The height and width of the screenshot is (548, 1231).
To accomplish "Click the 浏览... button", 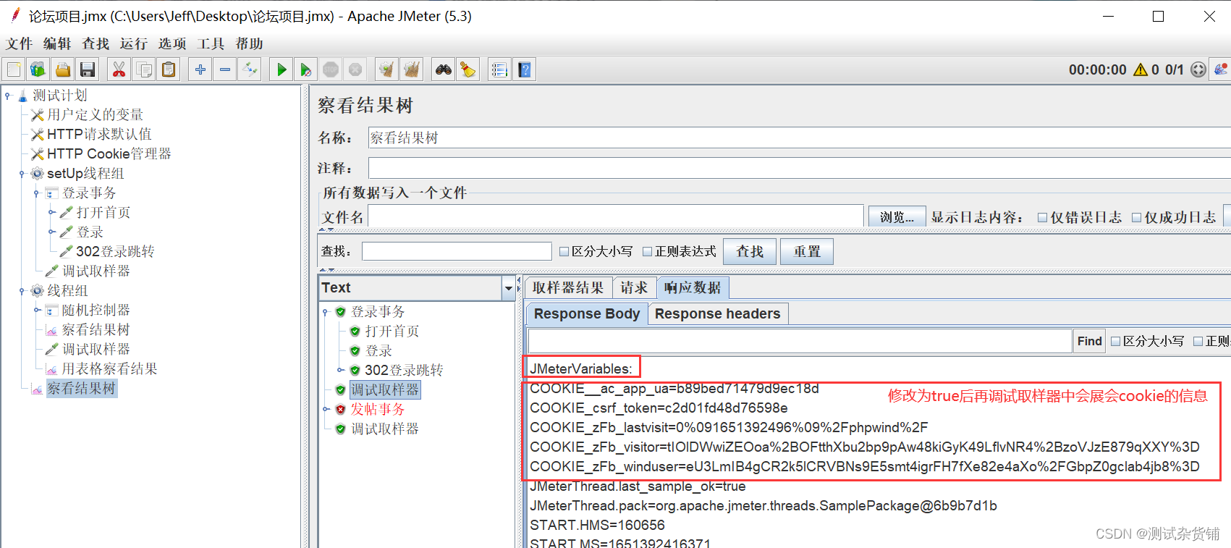I will coord(897,217).
